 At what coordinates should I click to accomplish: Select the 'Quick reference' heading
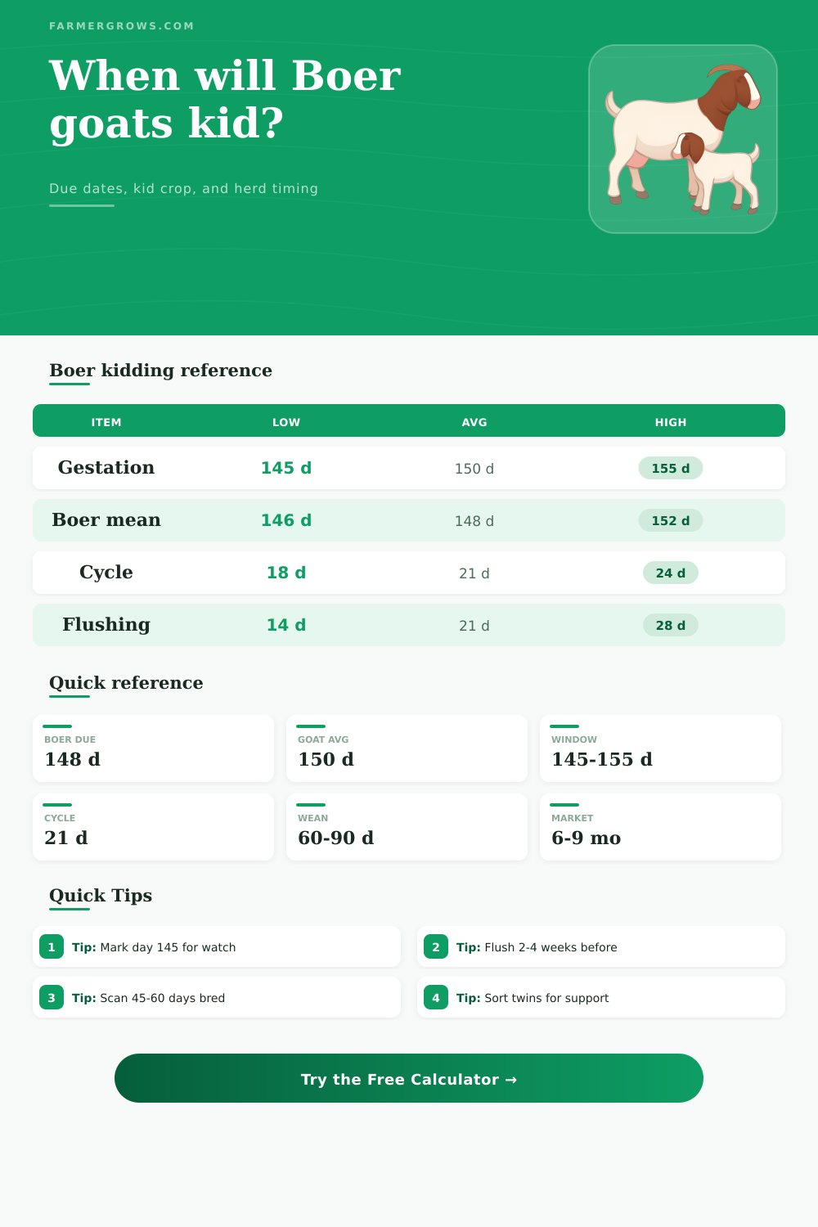click(x=126, y=683)
